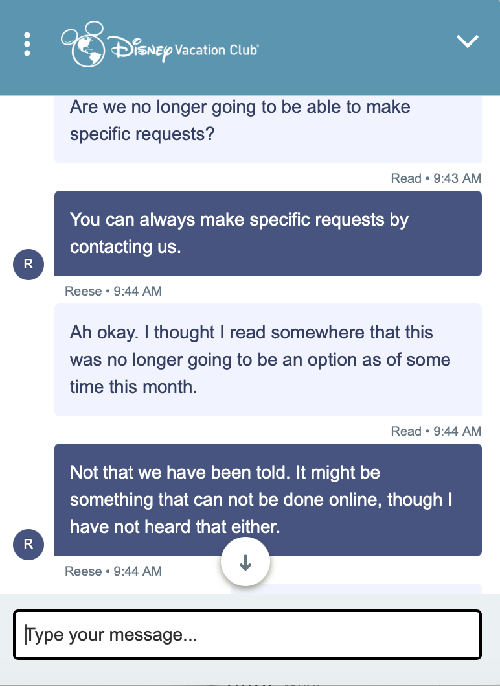This screenshot has height=686, width=500.
Task: Click the 'Ah okay. I thought I read' message
Action: [x=267, y=359]
